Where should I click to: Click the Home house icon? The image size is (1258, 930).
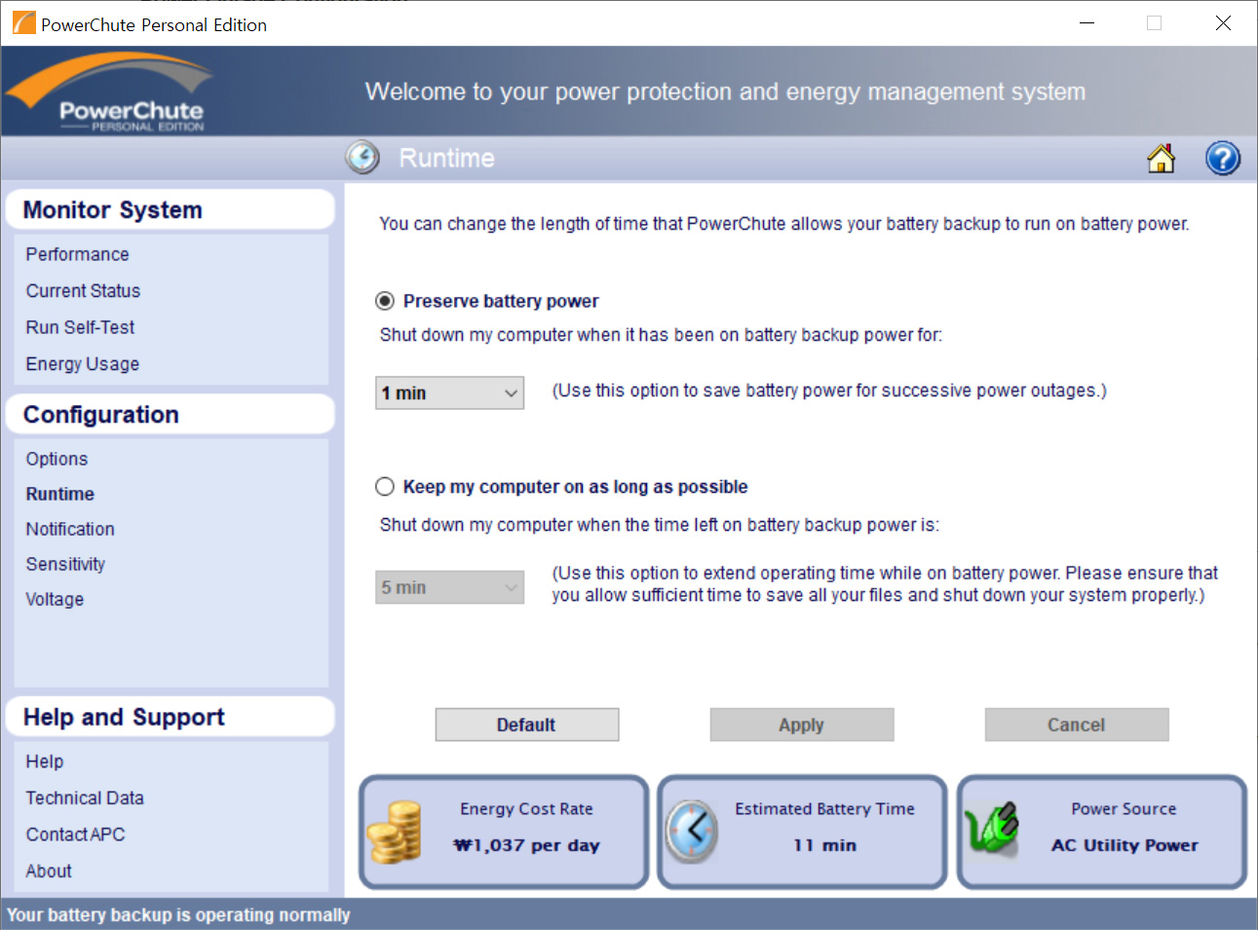click(x=1161, y=158)
